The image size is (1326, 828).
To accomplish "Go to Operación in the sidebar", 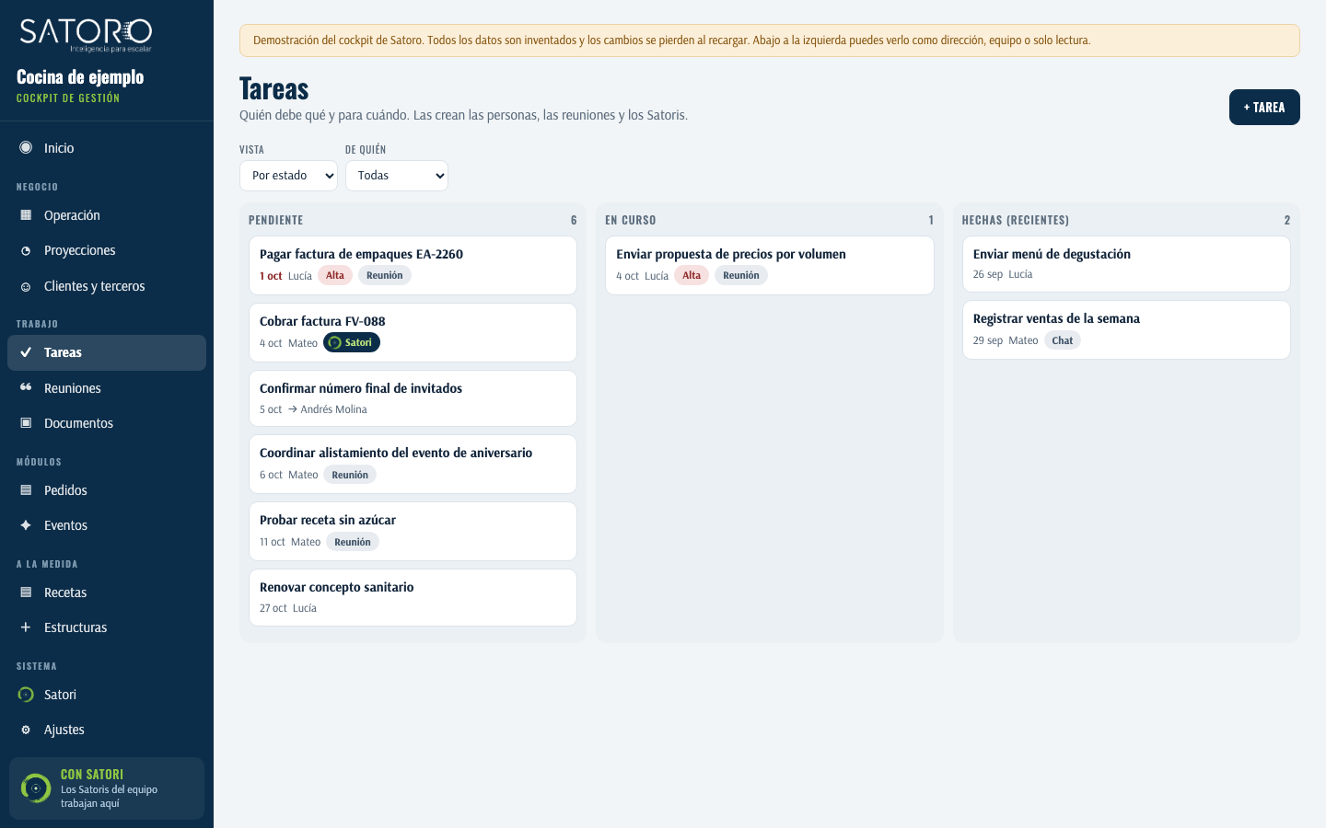I will (x=107, y=215).
